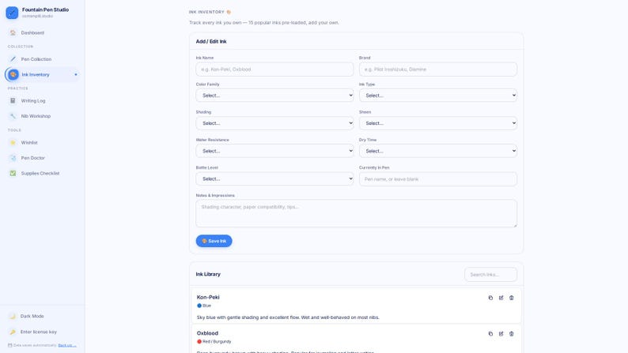
Task: Open the Supplies Checklist page
Action: click(x=42, y=173)
